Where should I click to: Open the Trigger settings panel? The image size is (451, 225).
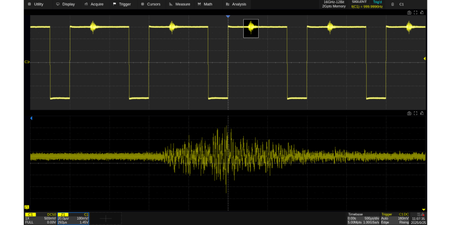395,218
